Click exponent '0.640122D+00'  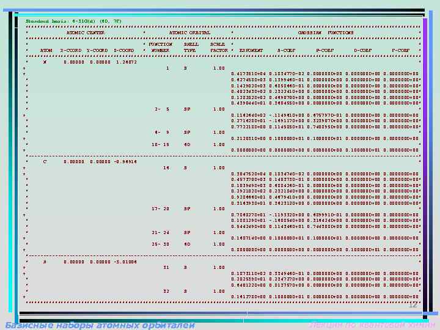(x=248, y=285)
